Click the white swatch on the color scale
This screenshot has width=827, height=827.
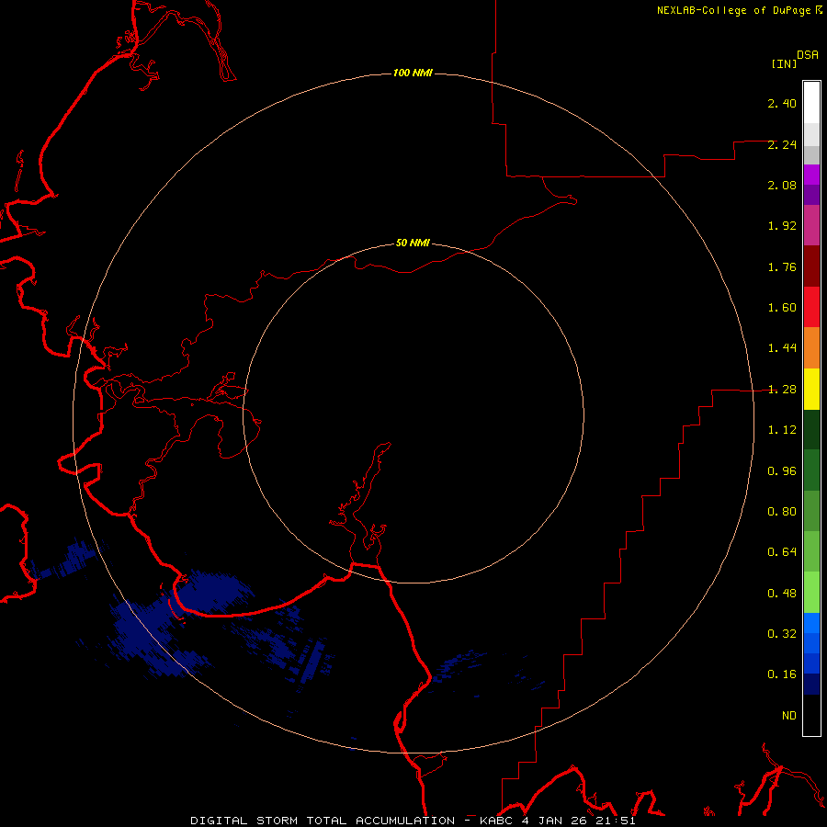(x=811, y=103)
